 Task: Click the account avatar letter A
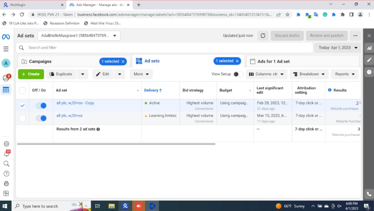[6, 63]
